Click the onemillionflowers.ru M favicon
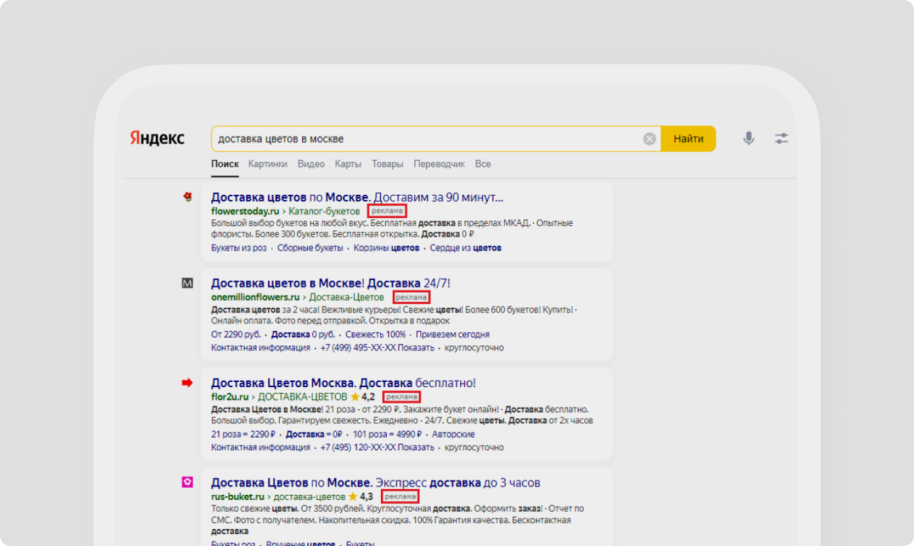This screenshot has width=914, height=546. tap(188, 283)
